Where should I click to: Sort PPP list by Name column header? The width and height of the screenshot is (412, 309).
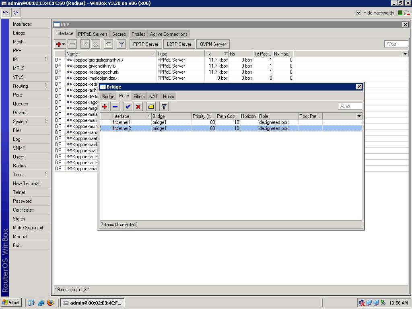111,54
